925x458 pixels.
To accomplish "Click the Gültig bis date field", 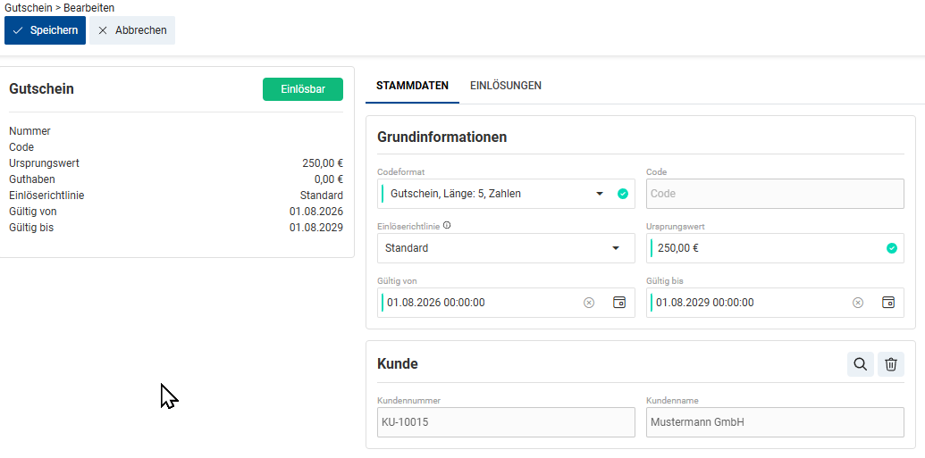I will click(775, 303).
